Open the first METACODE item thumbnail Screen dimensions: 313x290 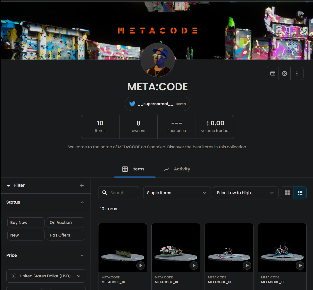pyautogui.click(x=123, y=247)
